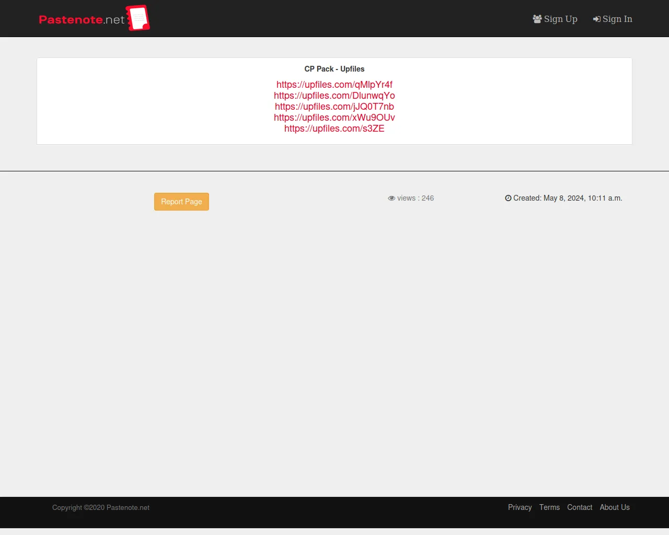
Task: Open the link upfiles.com/jJQ0T7nb
Action: coord(334,107)
